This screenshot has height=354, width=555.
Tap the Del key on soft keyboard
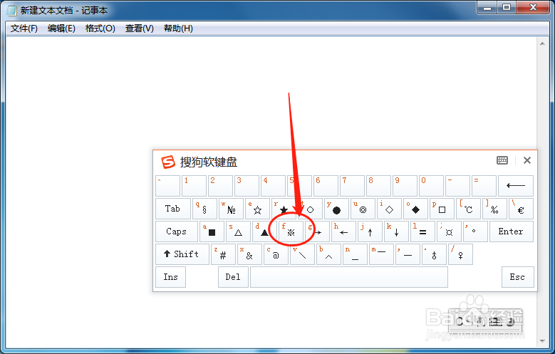(x=233, y=277)
